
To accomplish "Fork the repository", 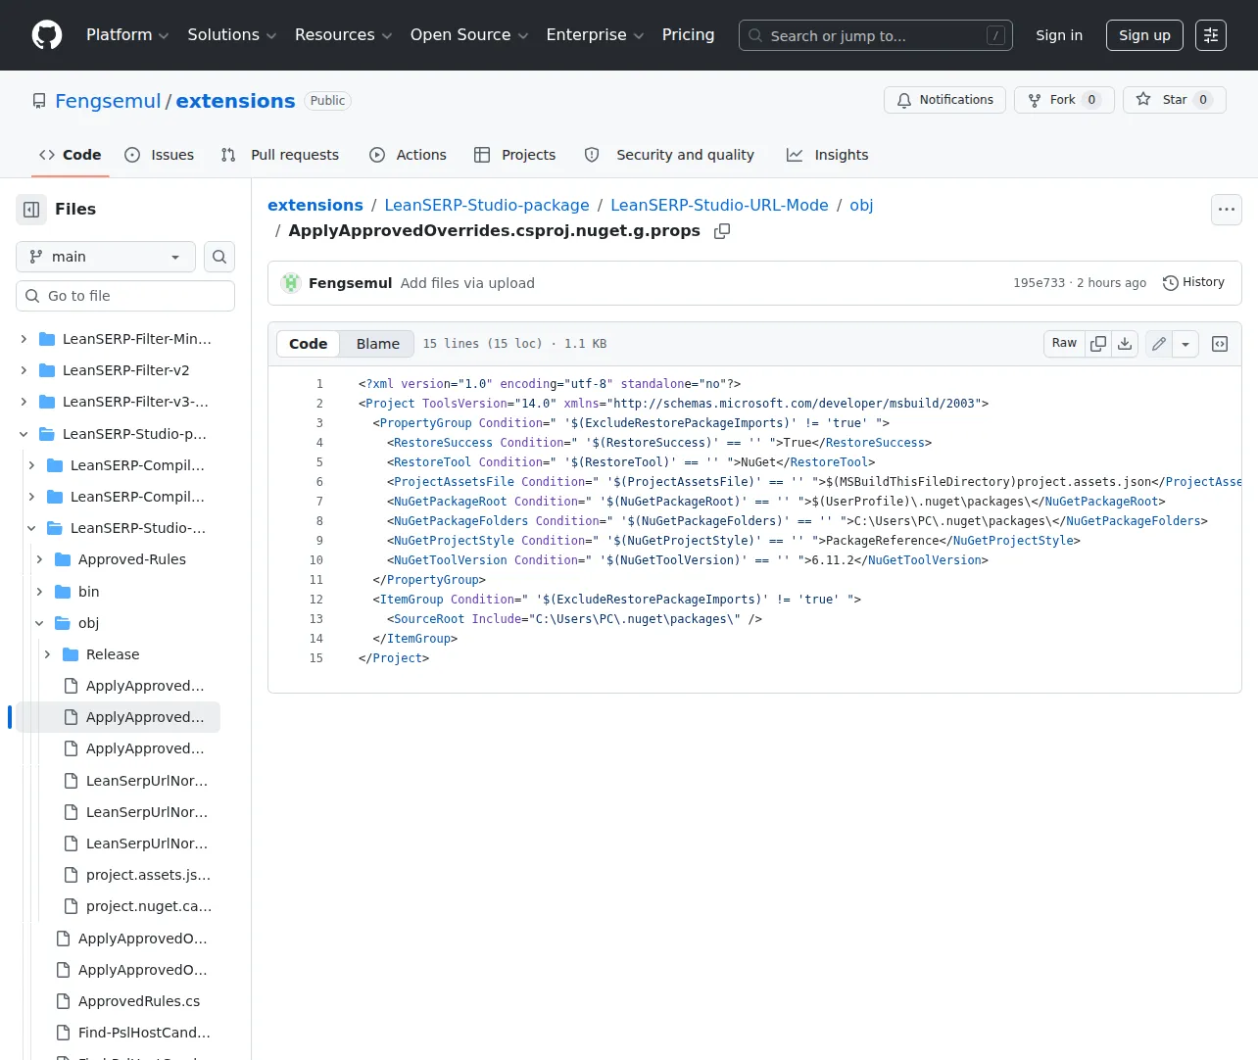I will (1064, 100).
